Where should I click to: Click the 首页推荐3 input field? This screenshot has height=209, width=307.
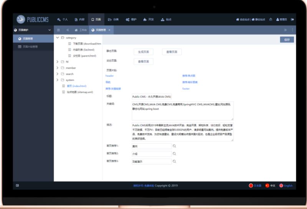152,162
